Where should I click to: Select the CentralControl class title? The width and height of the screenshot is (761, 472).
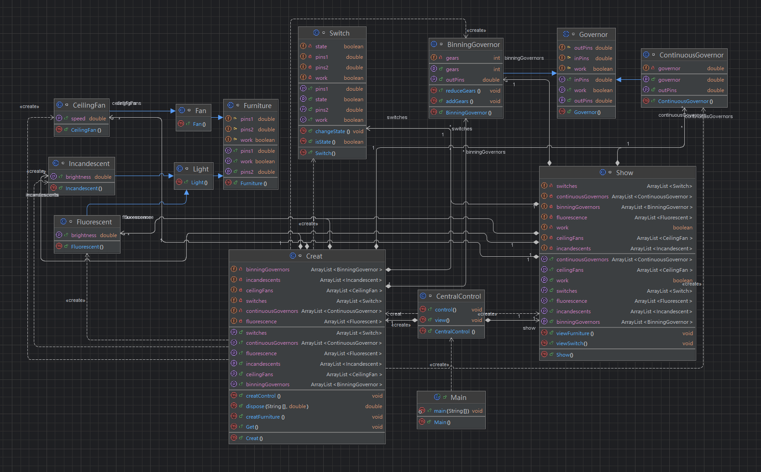click(458, 296)
